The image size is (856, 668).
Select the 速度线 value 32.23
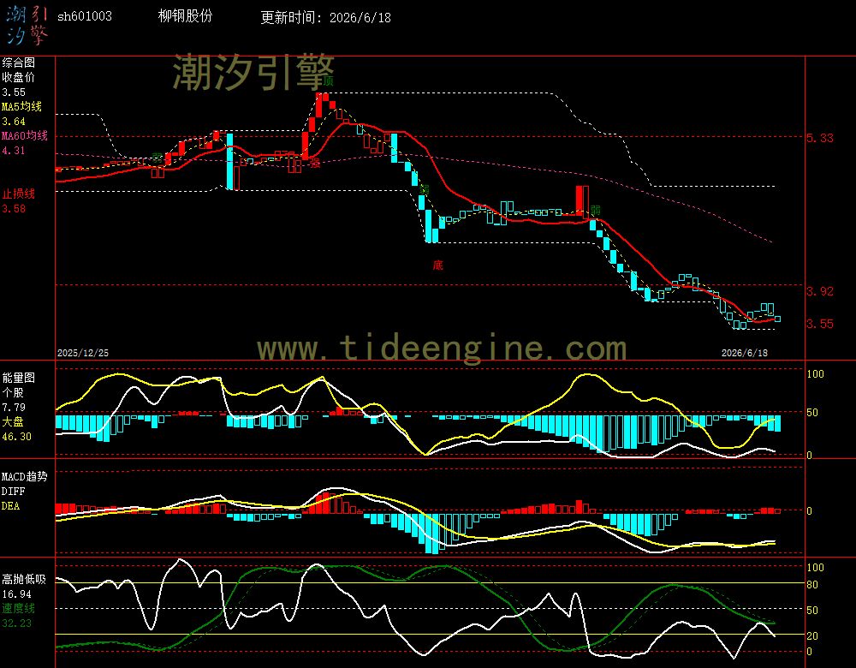tap(17, 623)
